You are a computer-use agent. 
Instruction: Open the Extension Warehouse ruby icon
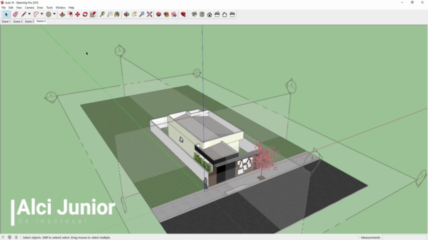click(183, 15)
